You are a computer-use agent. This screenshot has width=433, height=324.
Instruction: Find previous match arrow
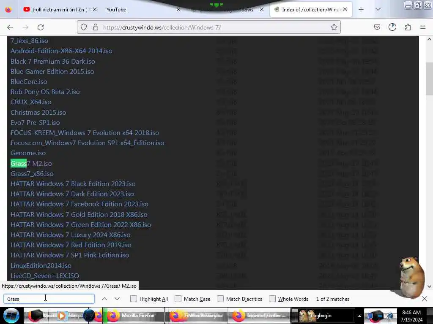pos(104,299)
